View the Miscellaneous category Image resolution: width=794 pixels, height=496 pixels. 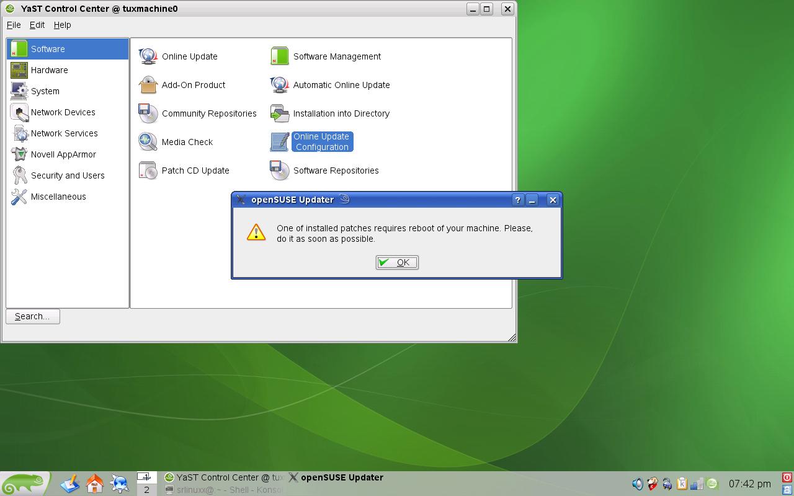[68, 197]
